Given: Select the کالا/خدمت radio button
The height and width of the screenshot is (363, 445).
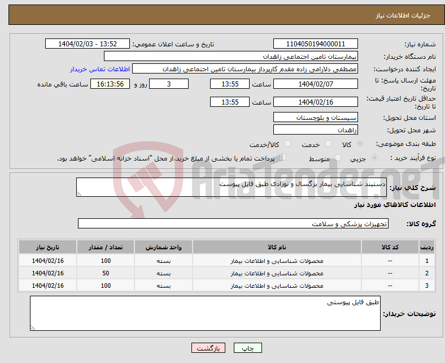Looking at the screenshot, I should (287, 144).
